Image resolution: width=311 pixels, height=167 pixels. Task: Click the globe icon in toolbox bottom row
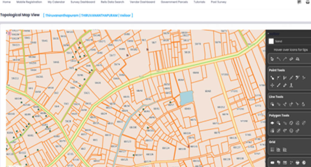click(x=304, y=163)
